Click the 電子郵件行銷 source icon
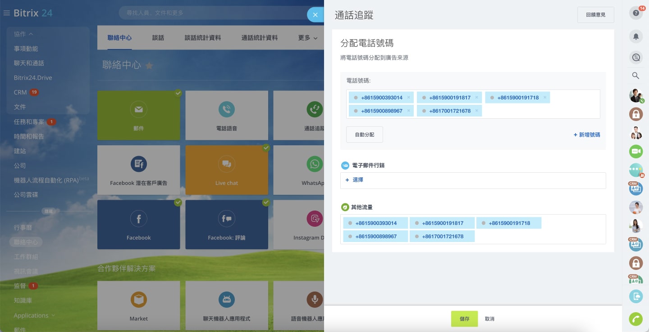649x332 pixels. click(x=345, y=166)
